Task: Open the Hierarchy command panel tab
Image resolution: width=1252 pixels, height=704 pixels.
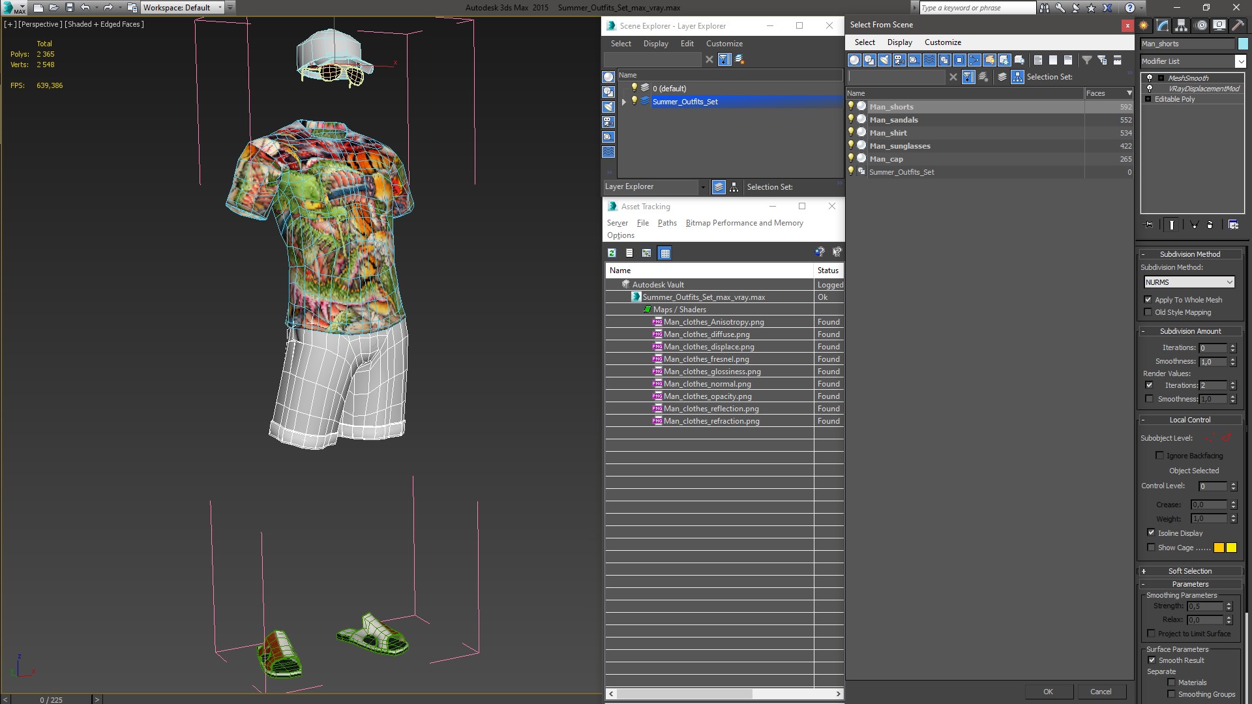Action: point(1181,25)
